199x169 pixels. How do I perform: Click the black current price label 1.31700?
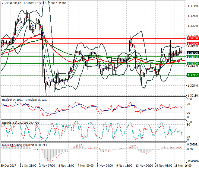point(193,53)
